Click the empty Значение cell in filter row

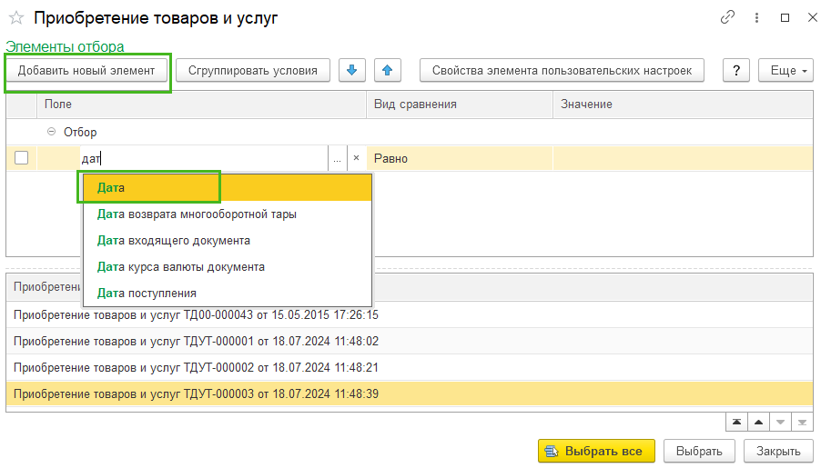coord(683,158)
